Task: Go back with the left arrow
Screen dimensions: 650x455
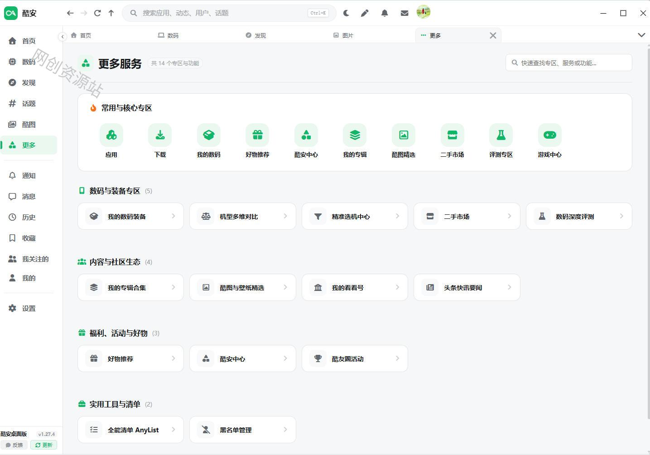Action: pos(70,13)
